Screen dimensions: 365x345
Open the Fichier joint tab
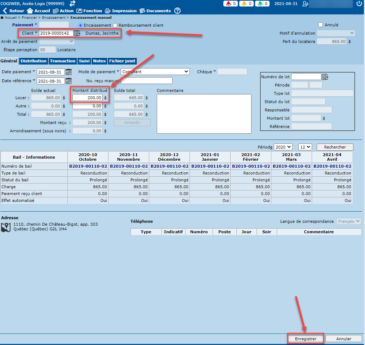point(122,61)
